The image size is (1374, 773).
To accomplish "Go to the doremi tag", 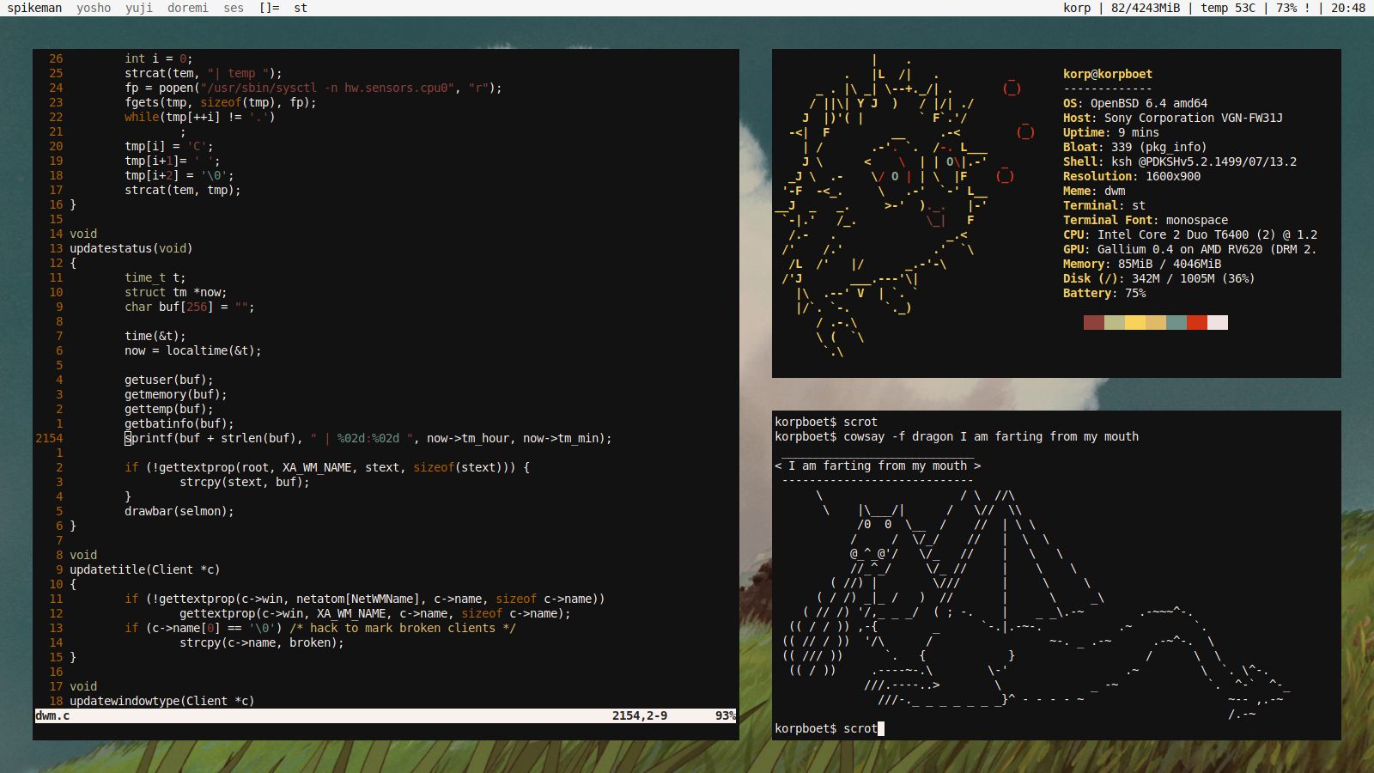I will (x=187, y=8).
